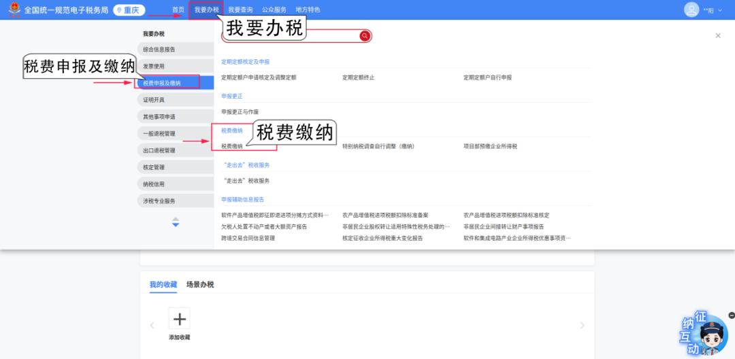Screen dimensions: 735x359
Task: Close the menu panel with the X
Action: [717, 36]
